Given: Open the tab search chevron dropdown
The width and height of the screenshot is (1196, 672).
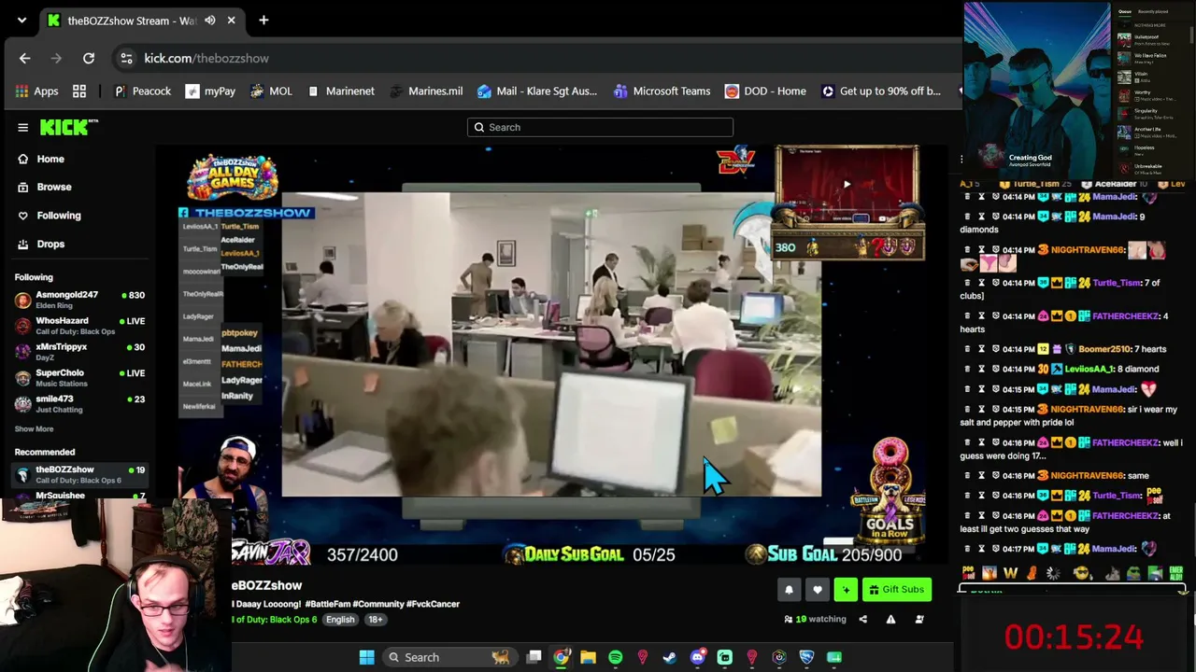Looking at the screenshot, I should (x=21, y=20).
